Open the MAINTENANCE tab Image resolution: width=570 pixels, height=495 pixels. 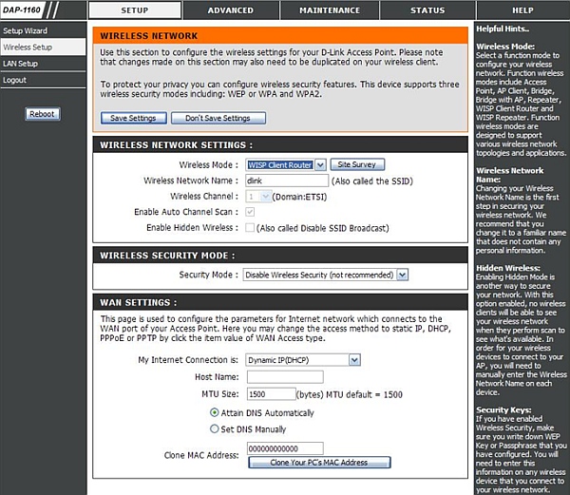329,10
